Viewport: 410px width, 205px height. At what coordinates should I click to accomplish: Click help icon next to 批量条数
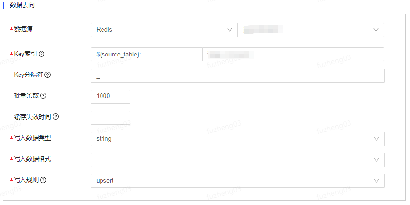[43, 96]
